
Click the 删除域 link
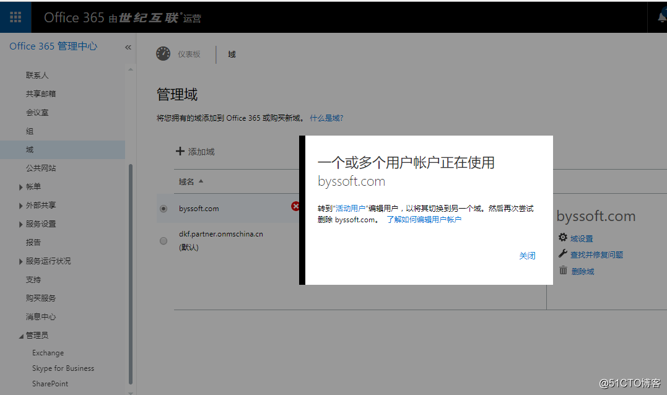pos(583,271)
